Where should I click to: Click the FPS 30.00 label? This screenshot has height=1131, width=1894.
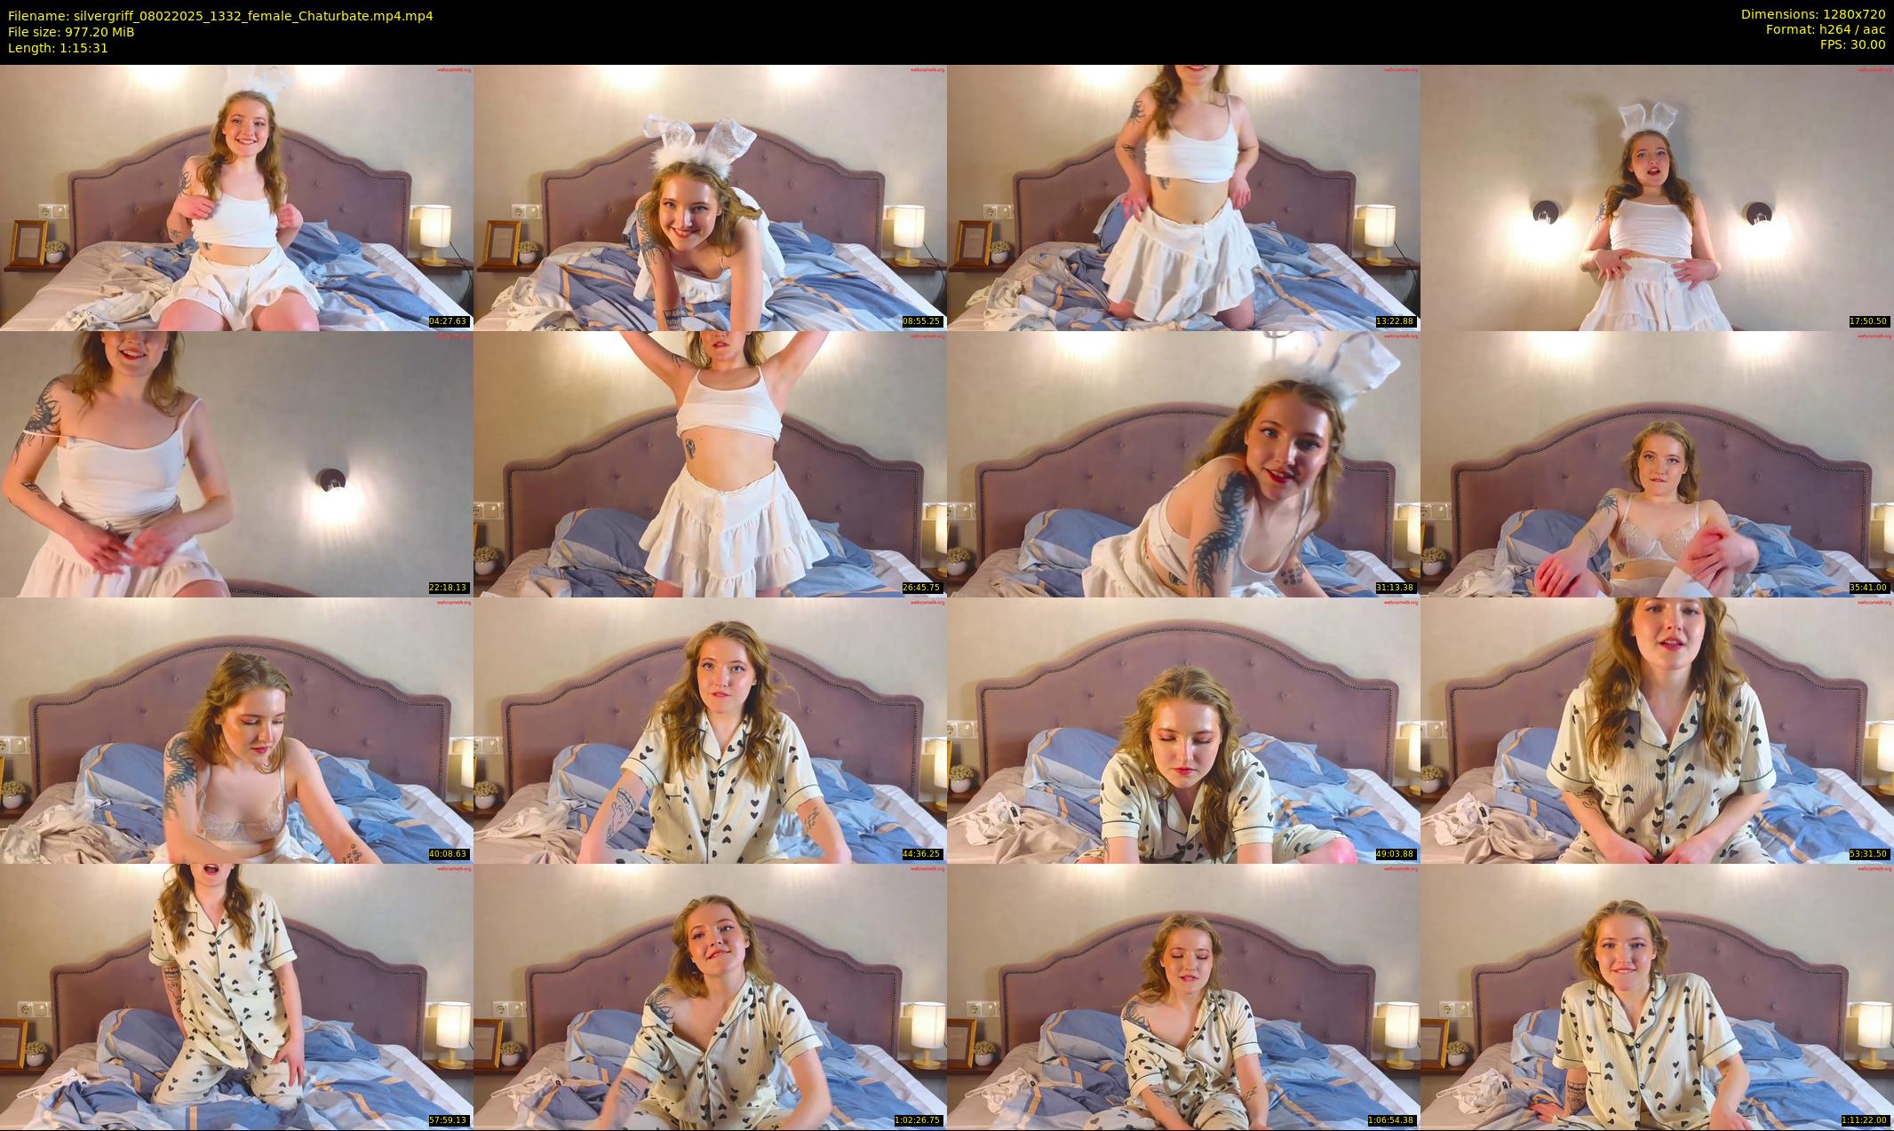point(1852,44)
